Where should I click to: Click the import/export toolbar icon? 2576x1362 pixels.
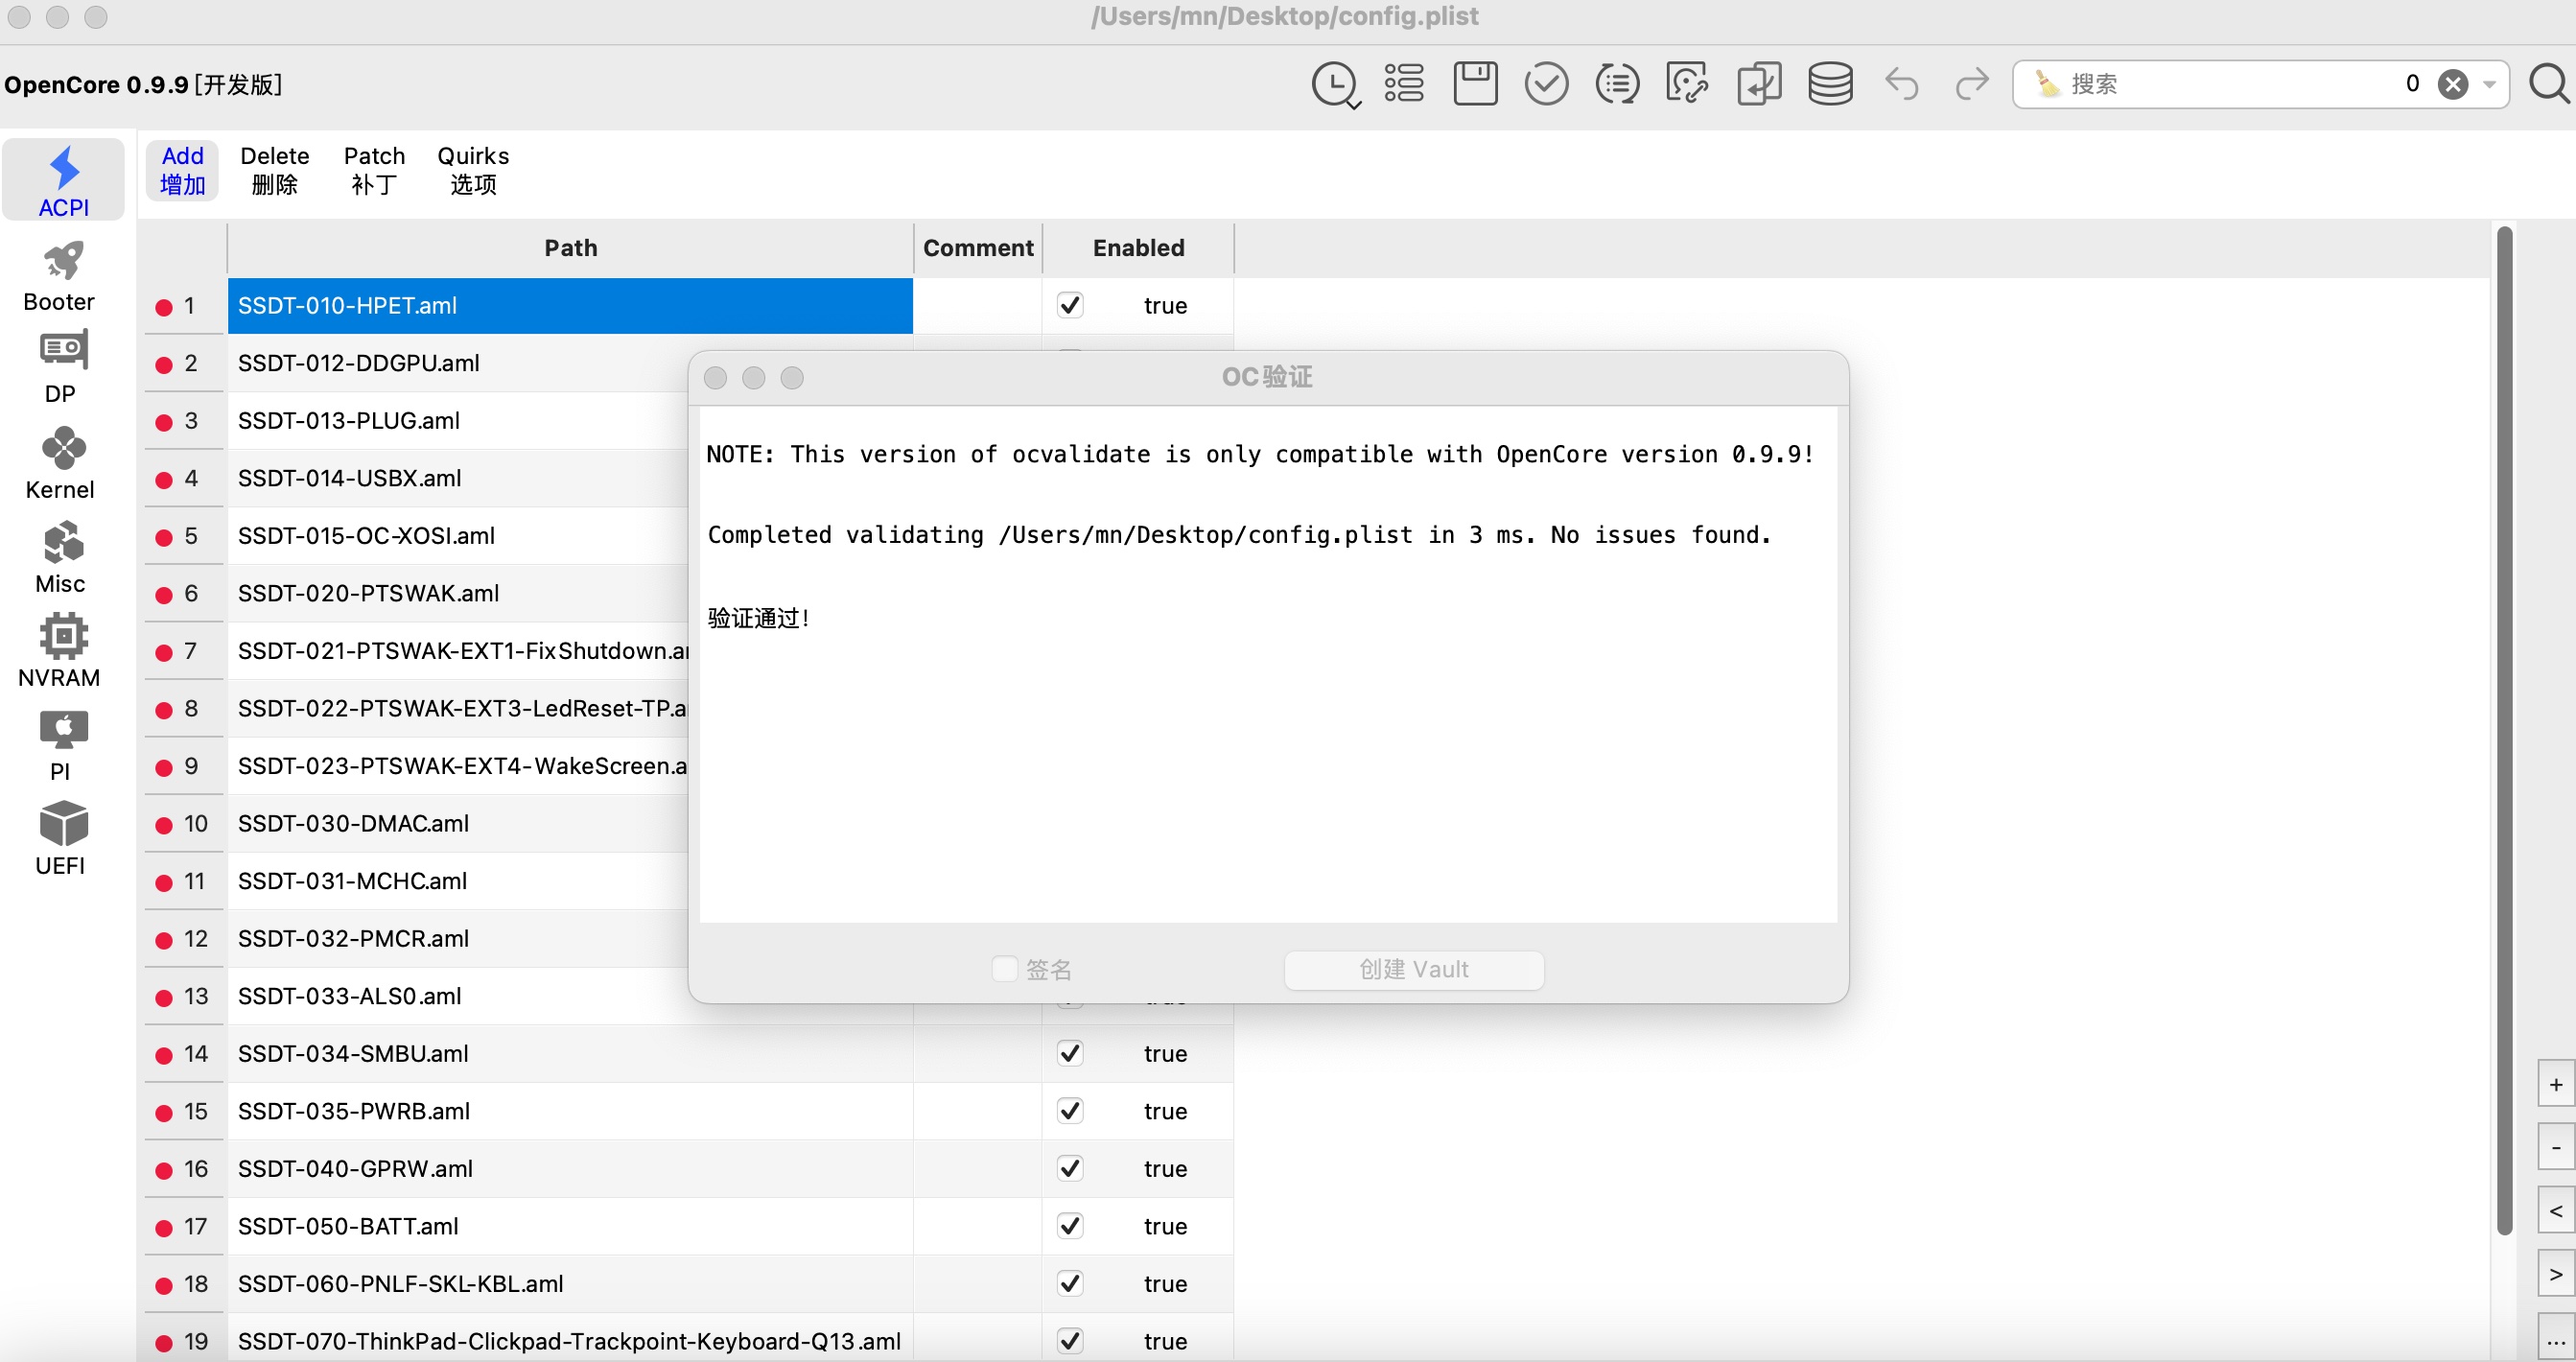(1759, 84)
